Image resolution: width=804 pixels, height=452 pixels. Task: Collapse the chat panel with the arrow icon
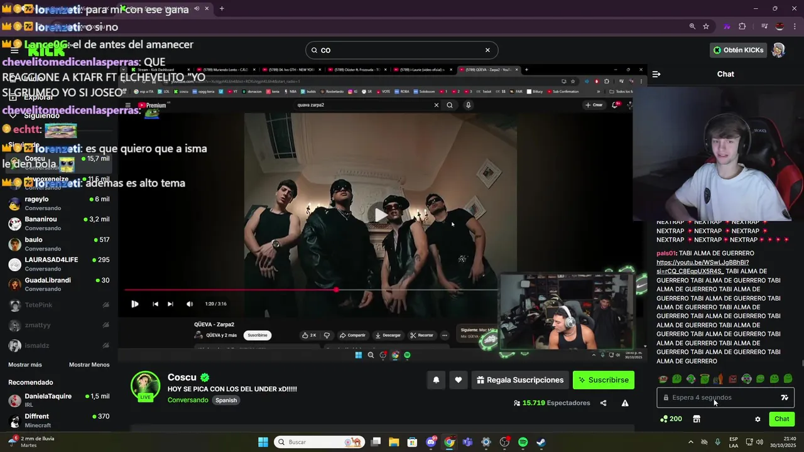tap(656, 74)
